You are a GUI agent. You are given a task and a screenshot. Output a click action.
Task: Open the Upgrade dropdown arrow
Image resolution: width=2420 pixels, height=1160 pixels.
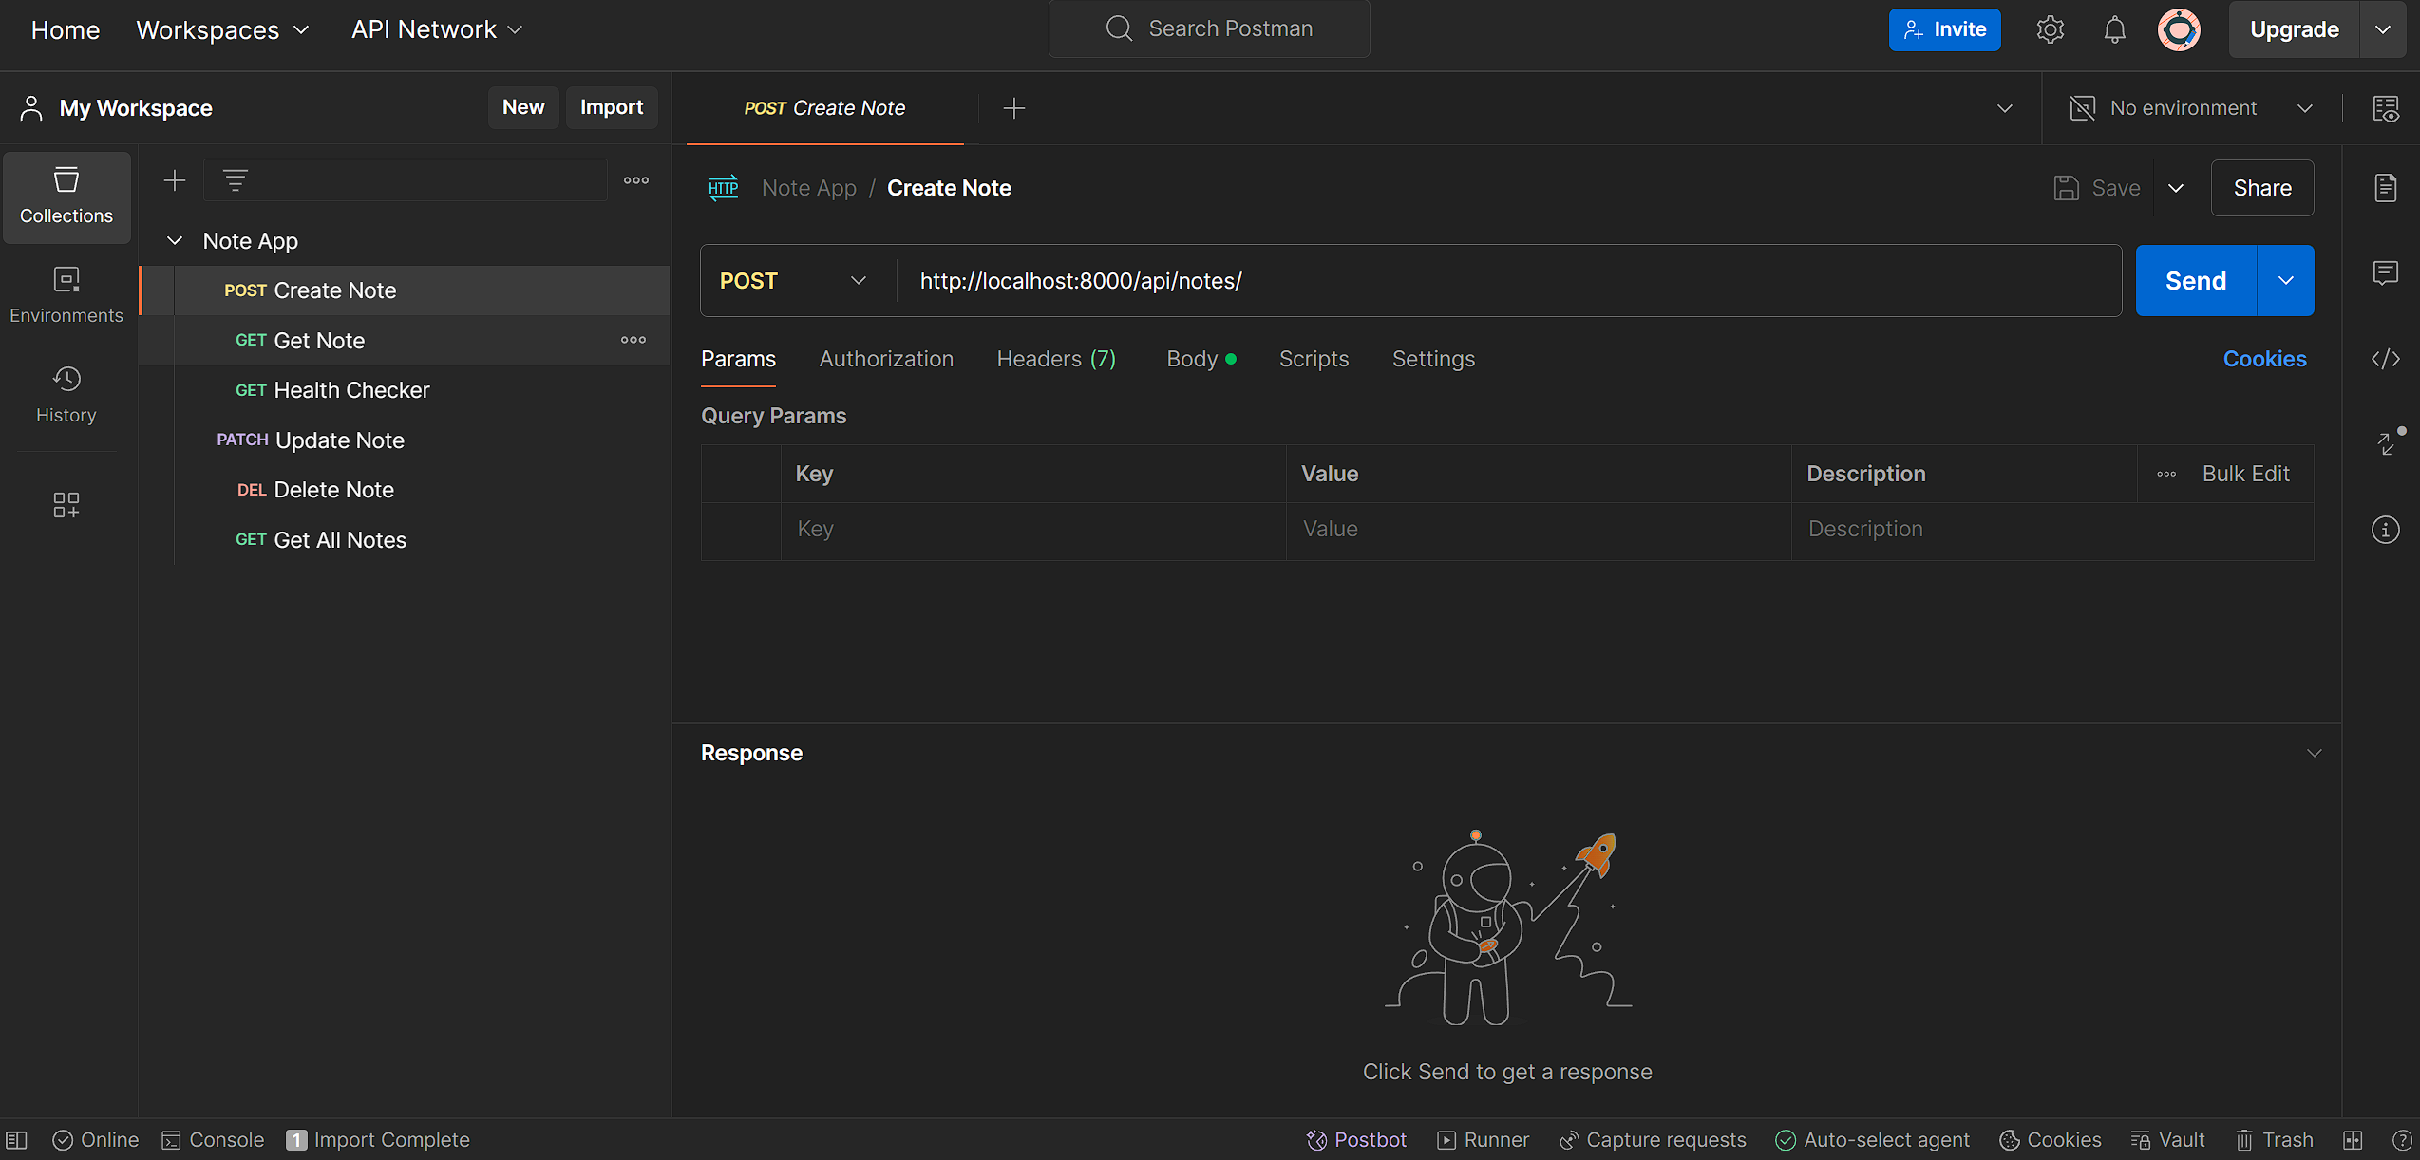[x=2383, y=29]
